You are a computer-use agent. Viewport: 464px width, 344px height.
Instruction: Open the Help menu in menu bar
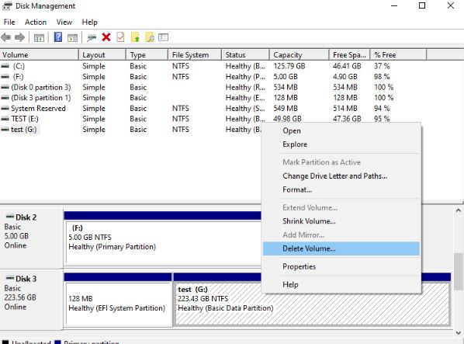click(x=89, y=23)
